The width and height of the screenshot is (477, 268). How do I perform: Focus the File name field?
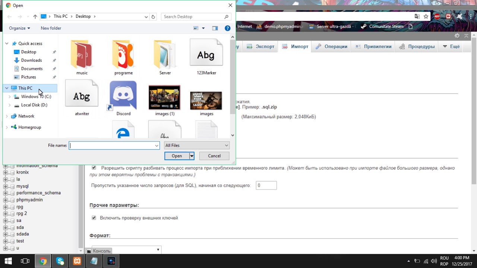click(x=114, y=146)
